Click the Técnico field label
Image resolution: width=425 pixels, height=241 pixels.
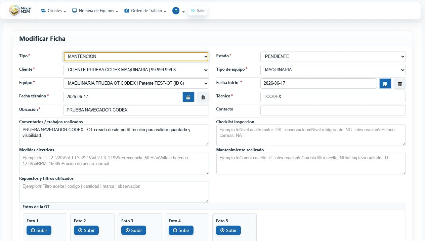point(224,96)
